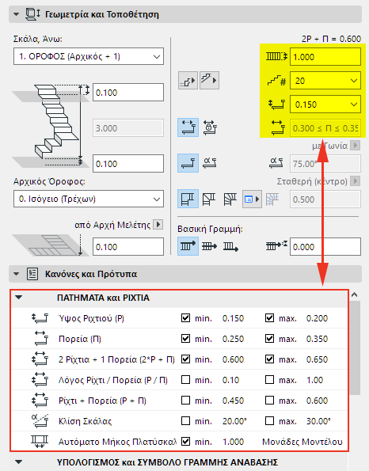Screen dimensions: 369x471
Task: Click the Κλίση Σκάλας max value 30.00°
Action: point(318,421)
